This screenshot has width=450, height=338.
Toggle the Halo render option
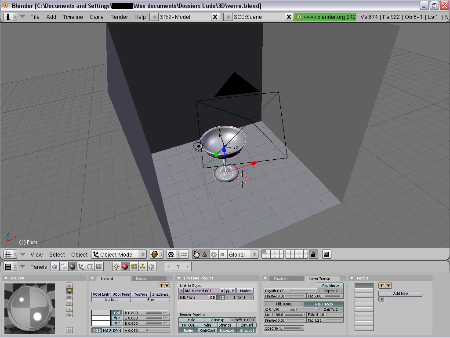[x=192, y=320]
